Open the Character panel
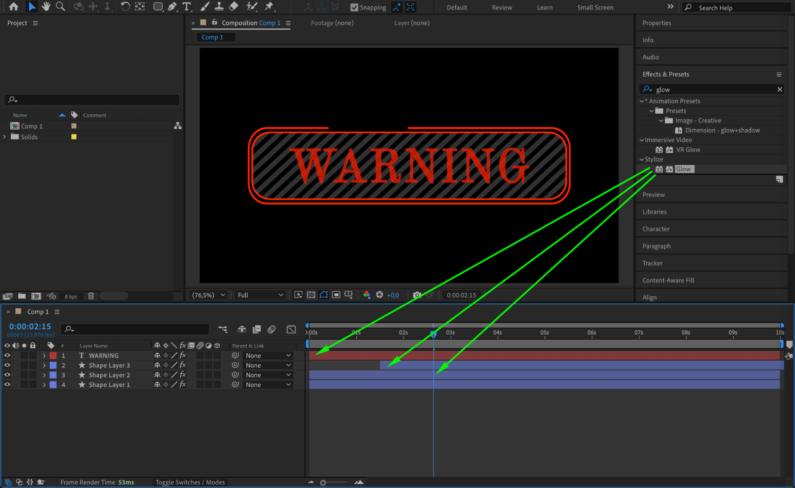This screenshot has width=795, height=488. tap(656, 229)
